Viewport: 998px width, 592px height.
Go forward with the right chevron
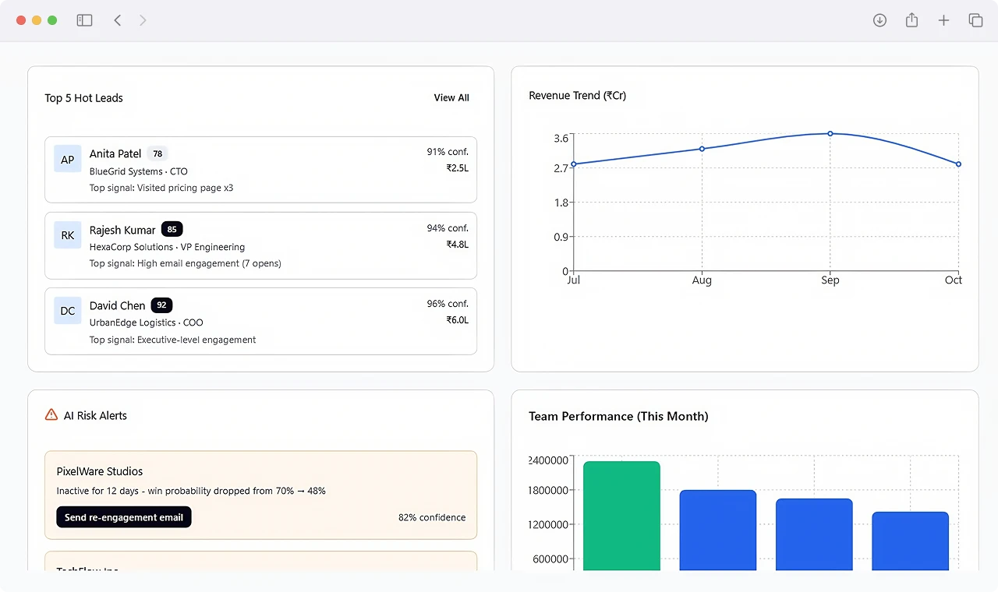coord(143,20)
